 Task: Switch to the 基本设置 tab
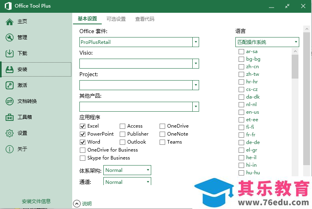(x=87, y=19)
